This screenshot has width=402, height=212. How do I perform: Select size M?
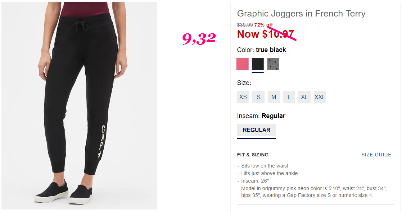coord(274,97)
